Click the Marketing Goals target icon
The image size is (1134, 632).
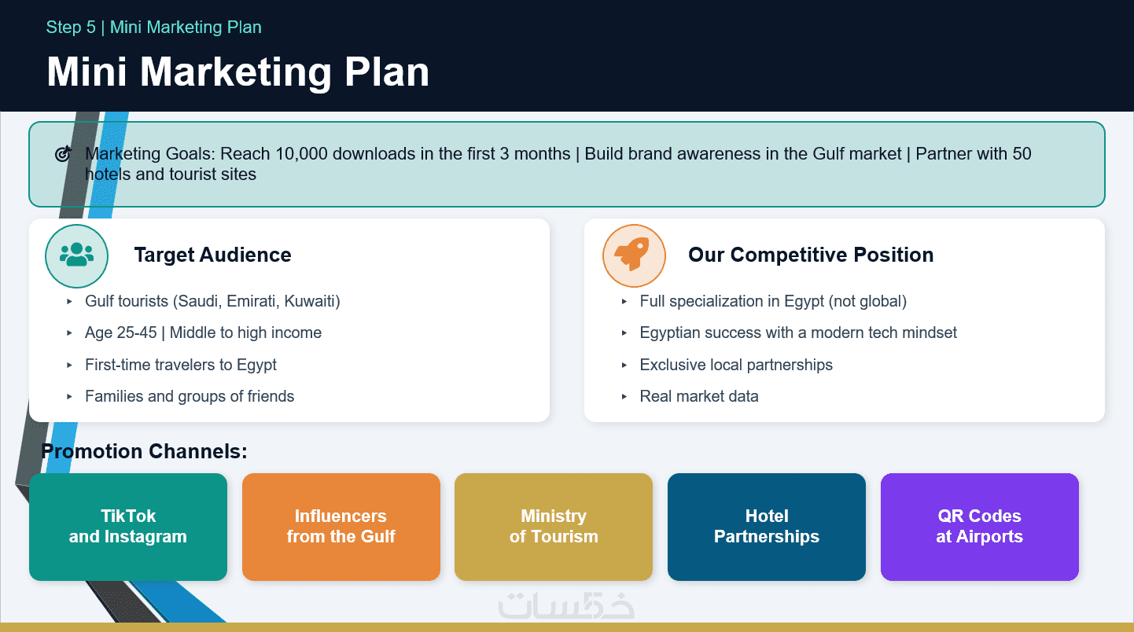(x=64, y=154)
